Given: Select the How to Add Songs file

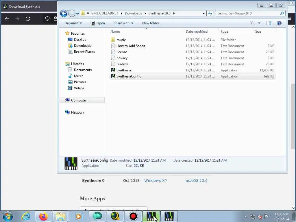Looking at the screenshot, I should click(x=131, y=46).
